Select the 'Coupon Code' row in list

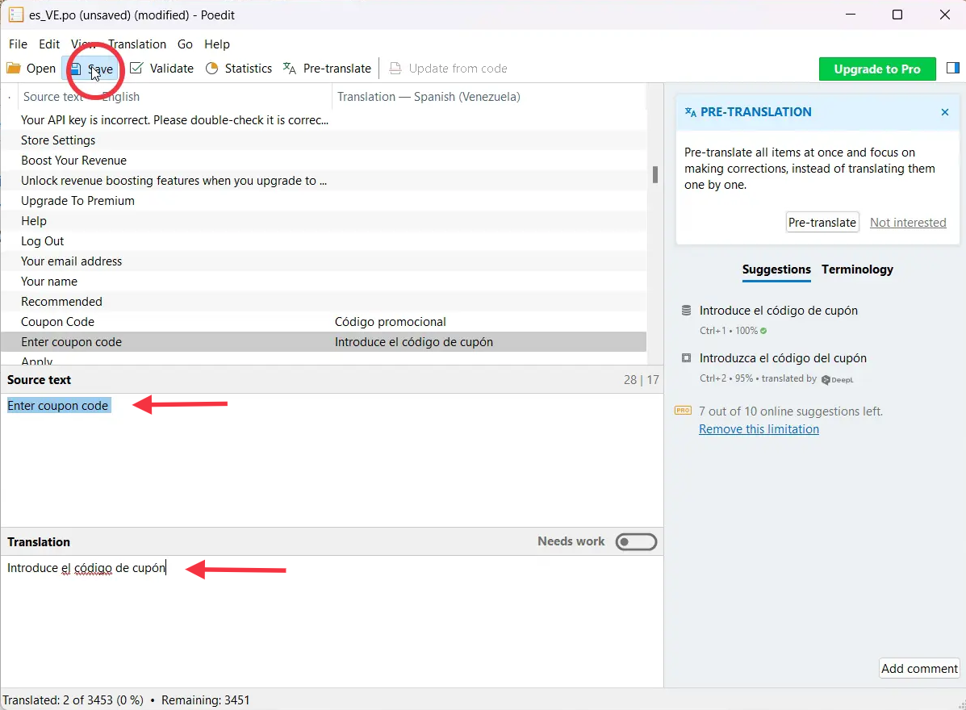[58, 322]
